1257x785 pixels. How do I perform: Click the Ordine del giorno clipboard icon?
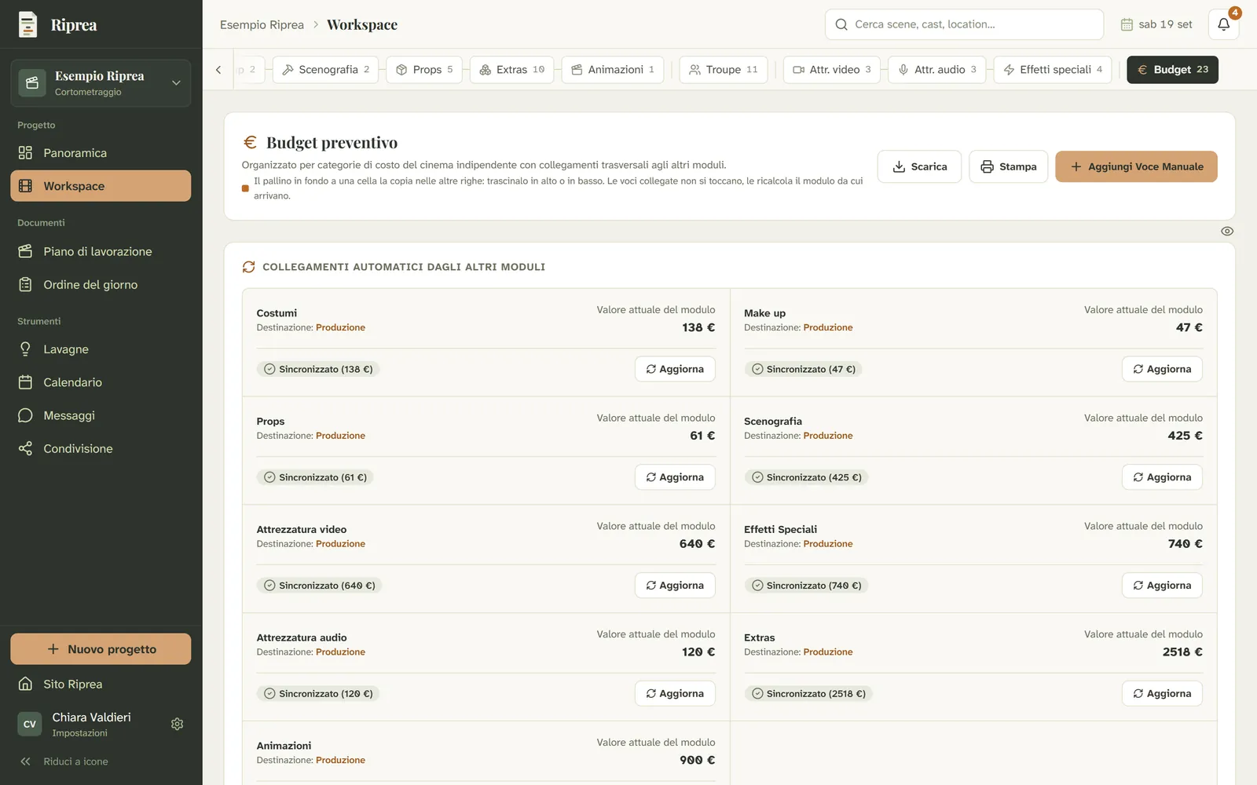pos(25,284)
